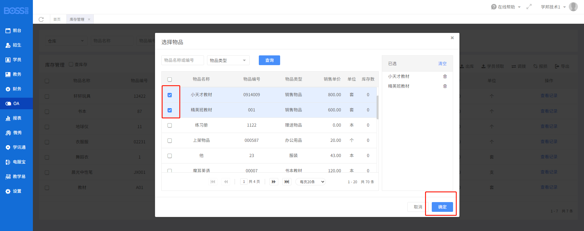Check the 轩轩玩具 row in background table

(47, 96)
